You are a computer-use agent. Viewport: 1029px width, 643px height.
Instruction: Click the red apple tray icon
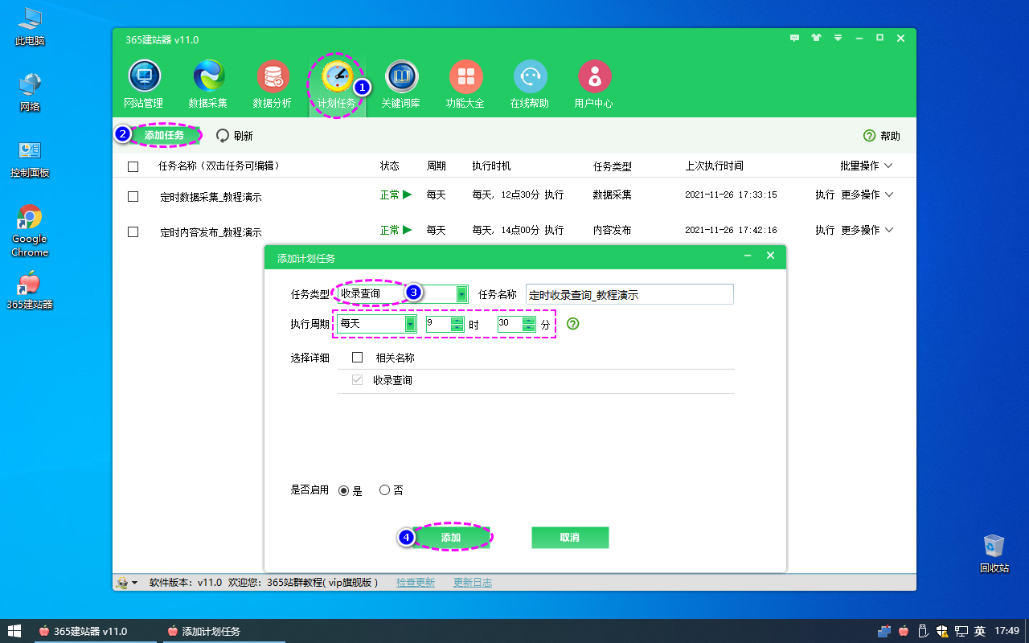click(x=904, y=631)
